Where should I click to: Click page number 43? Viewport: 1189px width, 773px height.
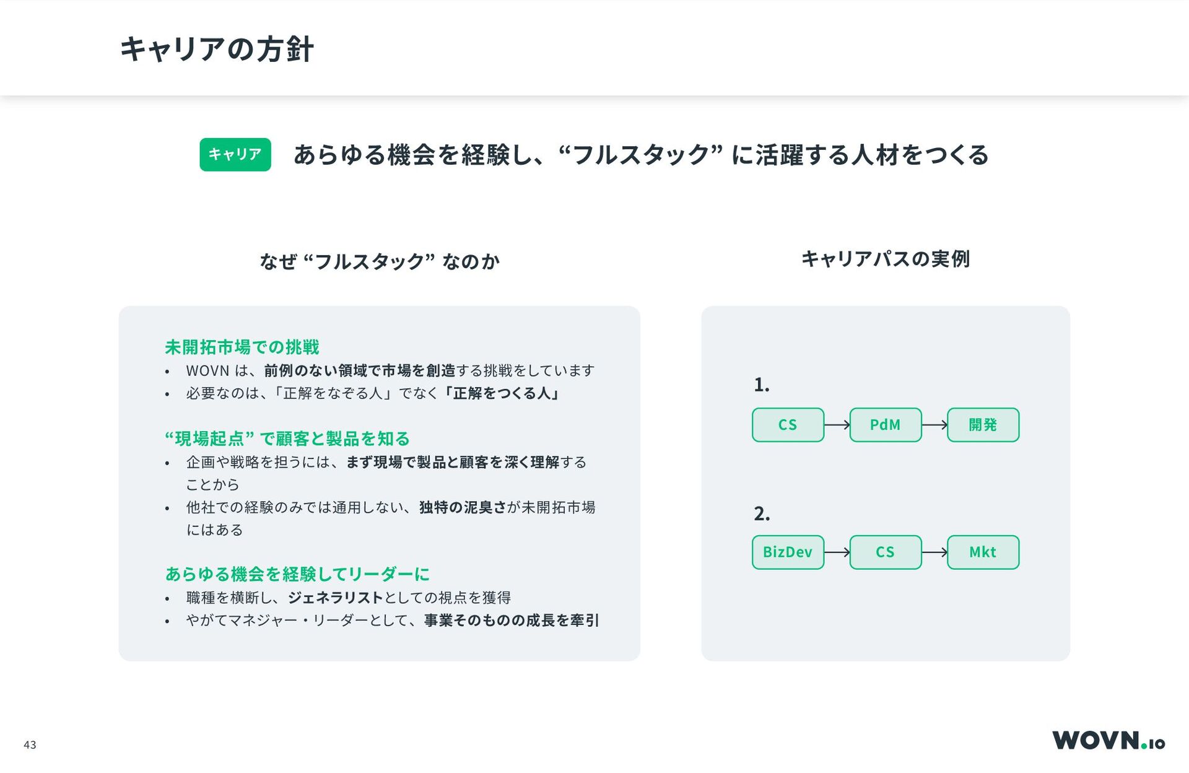[x=30, y=745]
